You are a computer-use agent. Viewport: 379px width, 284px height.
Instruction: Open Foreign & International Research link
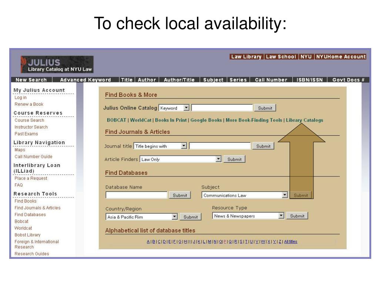(x=37, y=244)
